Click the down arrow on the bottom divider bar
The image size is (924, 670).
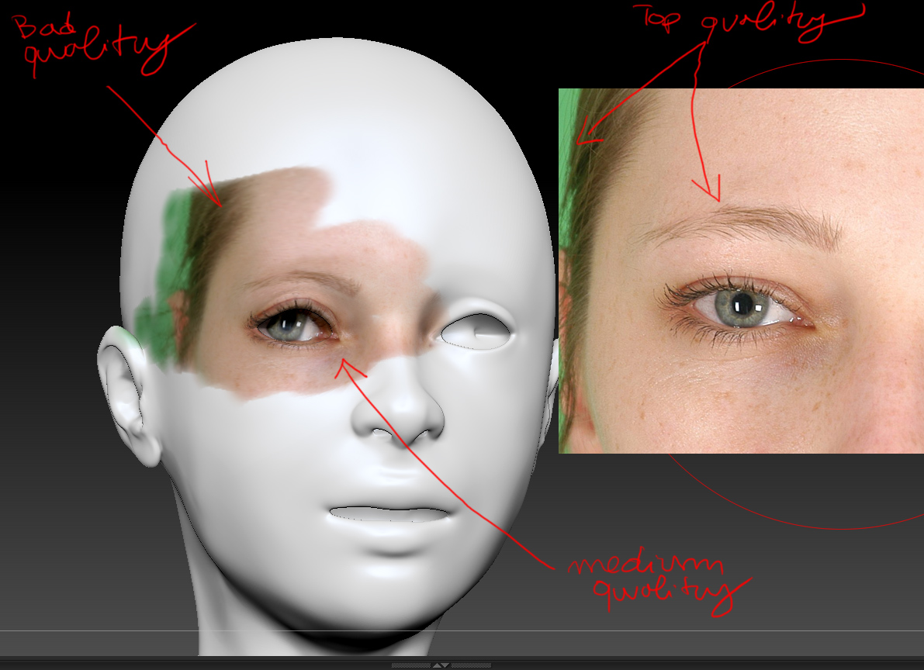tap(445, 665)
